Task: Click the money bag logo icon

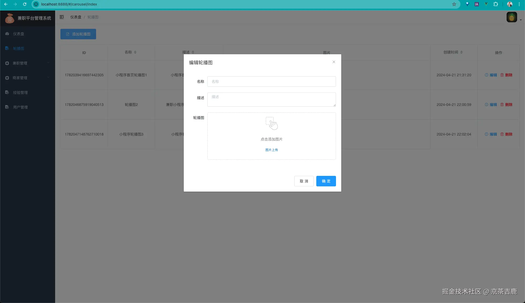Action: pyautogui.click(x=10, y=18)
